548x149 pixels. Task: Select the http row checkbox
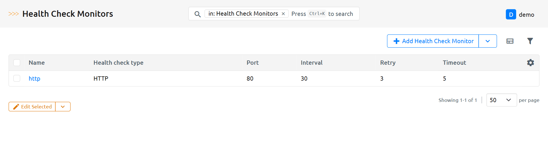coord(17,78)
